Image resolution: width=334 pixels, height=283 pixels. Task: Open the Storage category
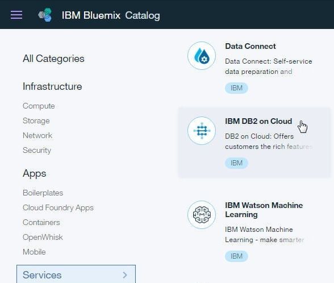(36, 120)
